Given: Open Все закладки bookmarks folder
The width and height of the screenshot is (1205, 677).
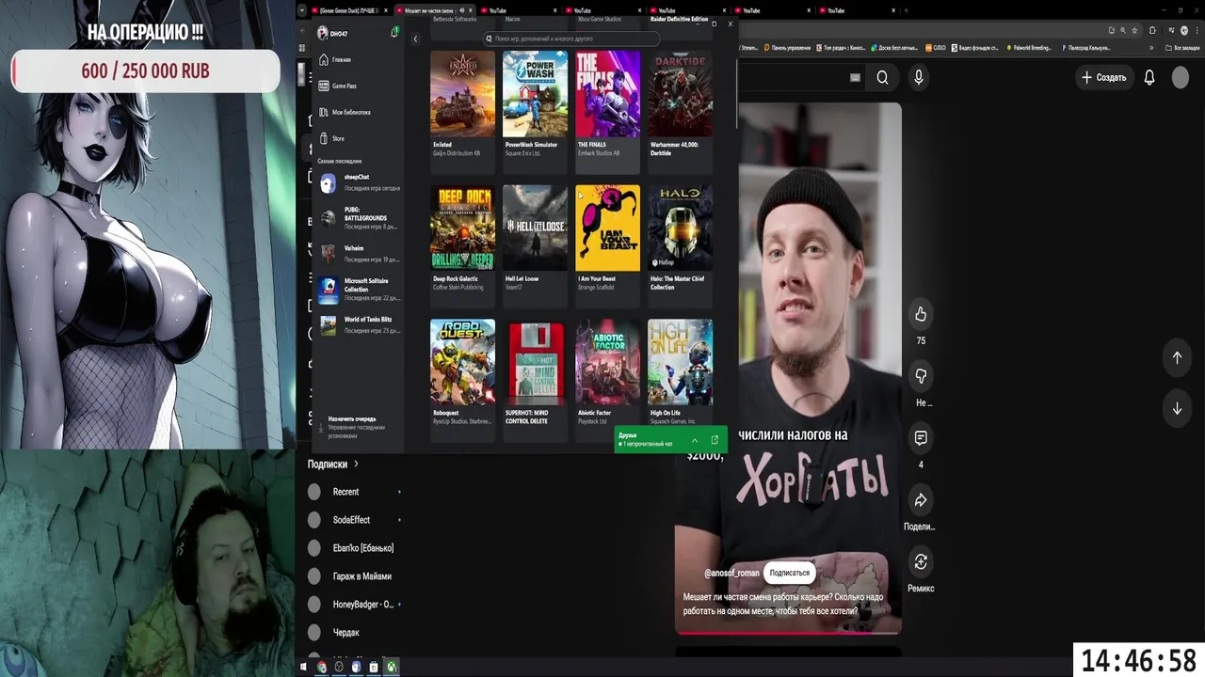Looking at the screenshot, I should click(x=1182, y=47).
